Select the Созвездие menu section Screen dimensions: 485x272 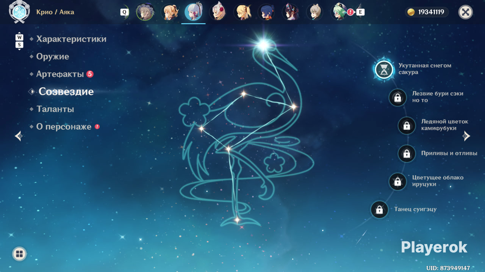(x=66, y=91)
